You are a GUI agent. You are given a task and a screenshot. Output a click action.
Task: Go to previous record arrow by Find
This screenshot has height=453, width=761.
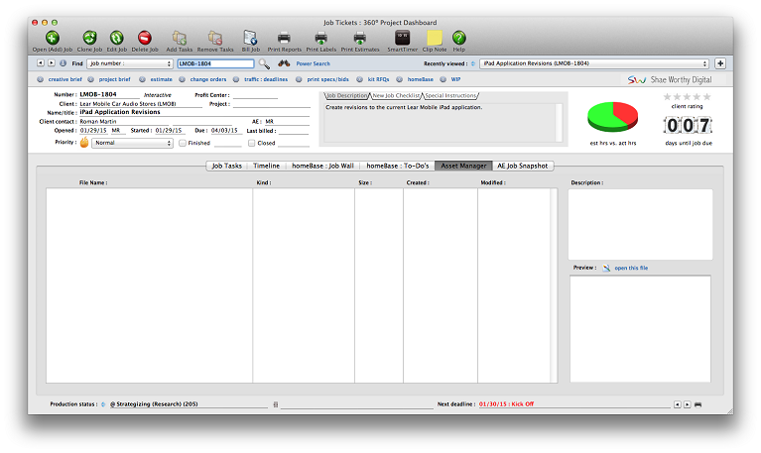point(41,63)
